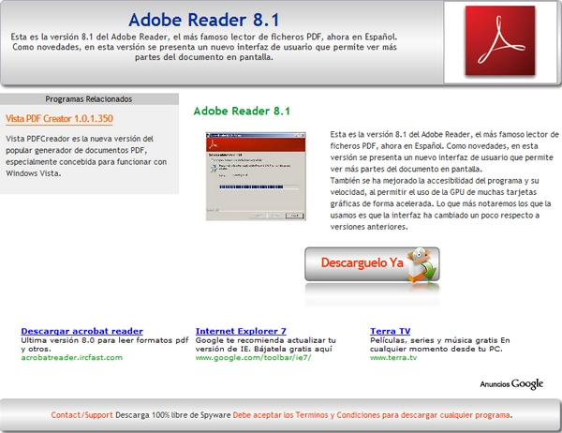Open the installer screenshot thumbnail
562x433 pixels.
click(x=256, y=176)
